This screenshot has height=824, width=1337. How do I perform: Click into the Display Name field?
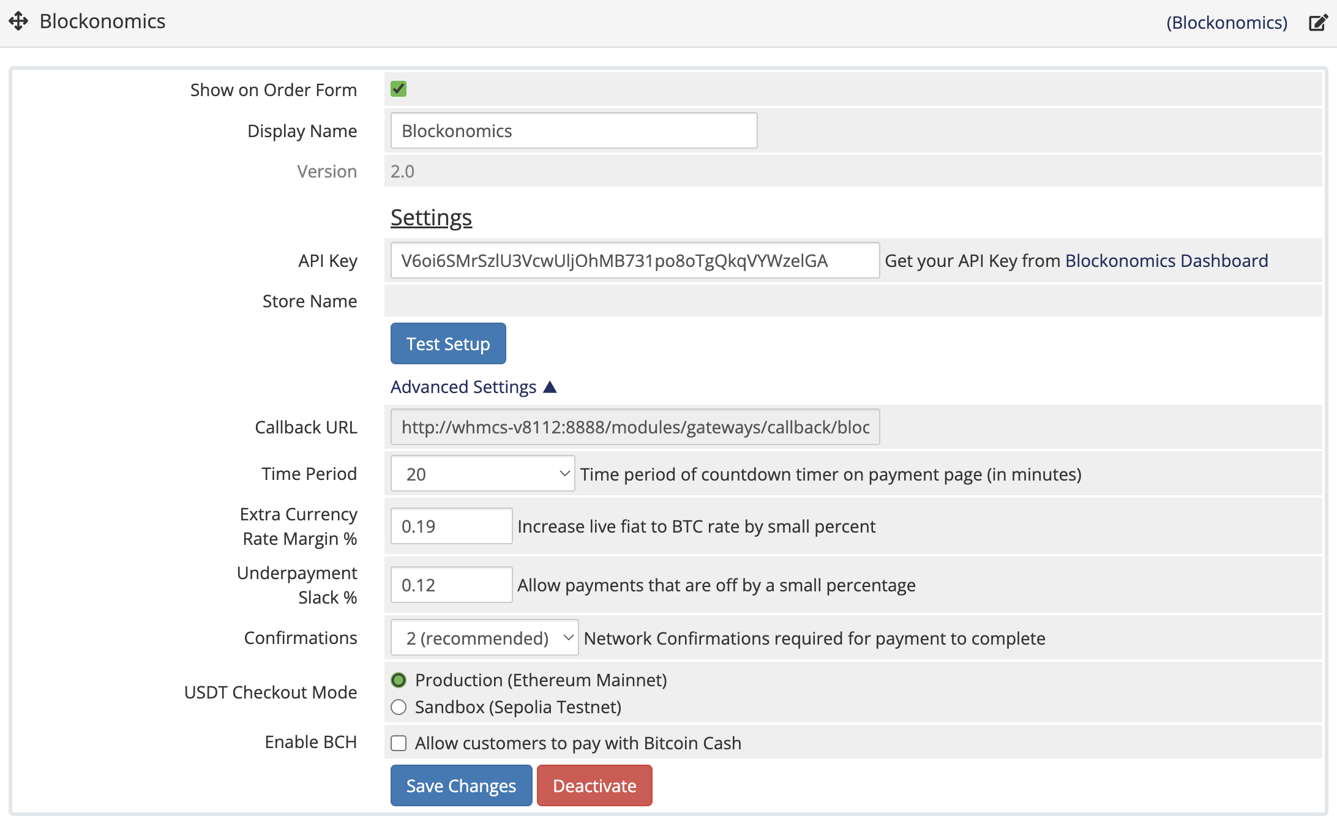[x=574, y=130]
